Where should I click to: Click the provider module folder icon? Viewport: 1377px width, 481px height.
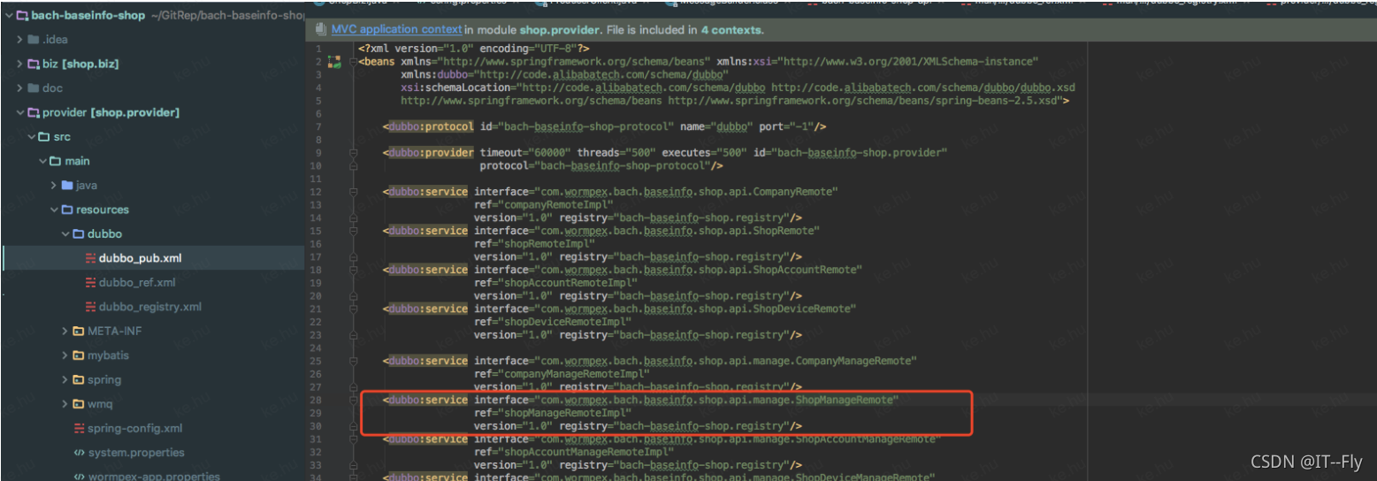pos(34,112)
